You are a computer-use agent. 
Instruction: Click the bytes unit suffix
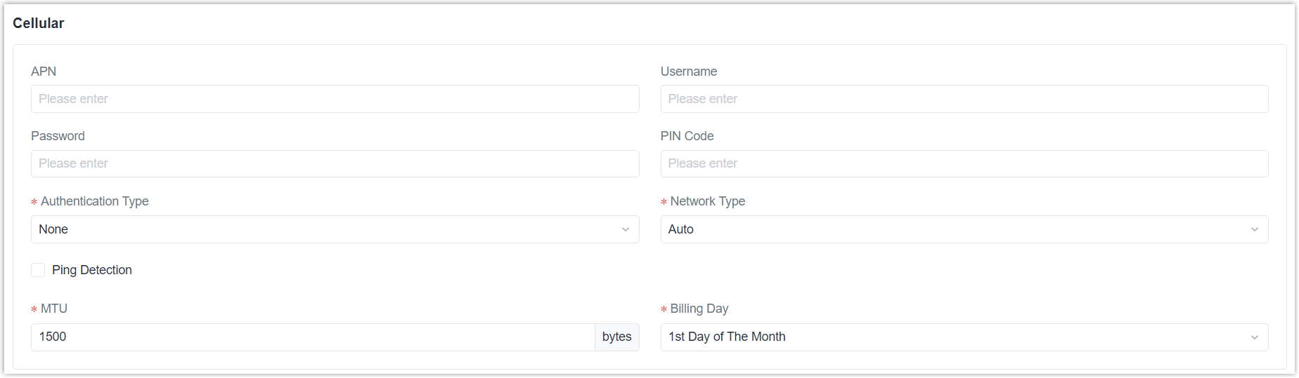[x=617, y=337]
